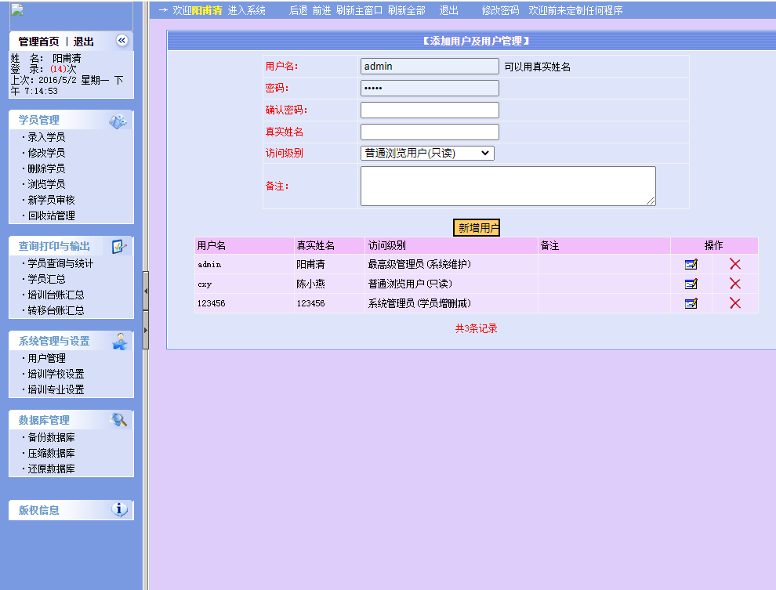Open 培训台账汇总 link
The width and height of the screenshot is (776, 590).
(56, 295)
